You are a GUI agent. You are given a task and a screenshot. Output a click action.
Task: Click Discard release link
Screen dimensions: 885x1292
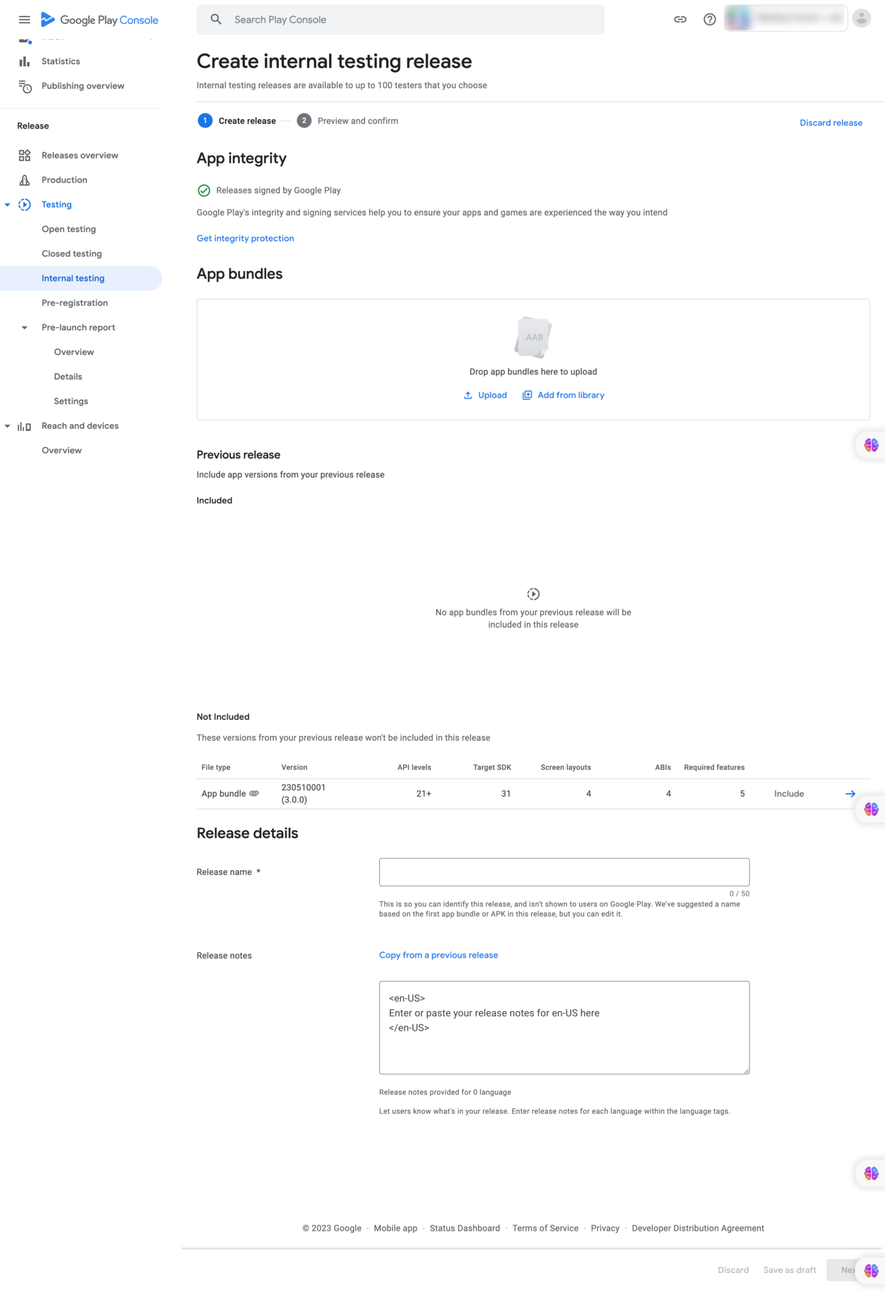point(831,123)
